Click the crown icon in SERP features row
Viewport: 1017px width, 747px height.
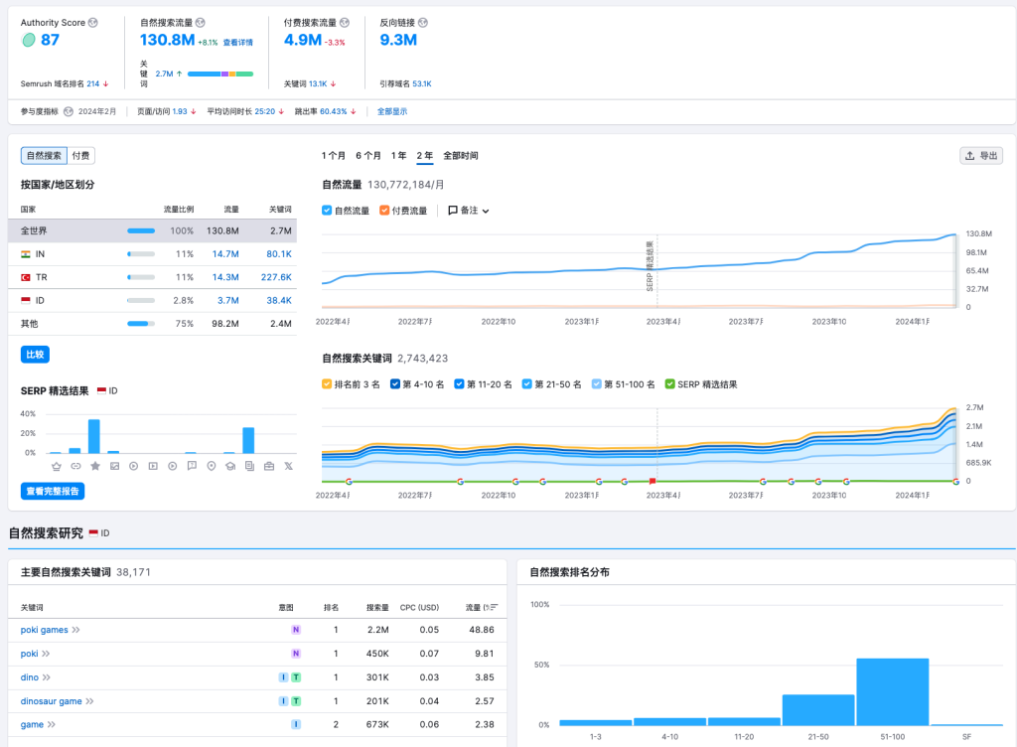point(57,466)
